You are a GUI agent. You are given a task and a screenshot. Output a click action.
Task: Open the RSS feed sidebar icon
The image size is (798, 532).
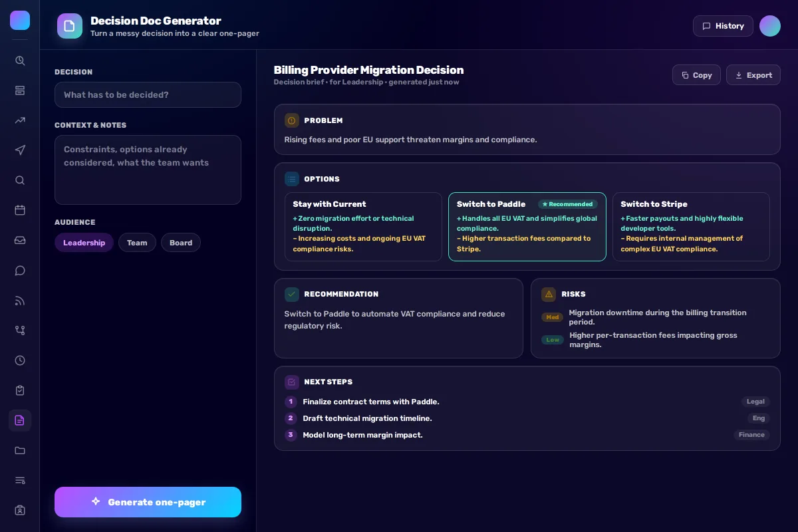point(20,301)
